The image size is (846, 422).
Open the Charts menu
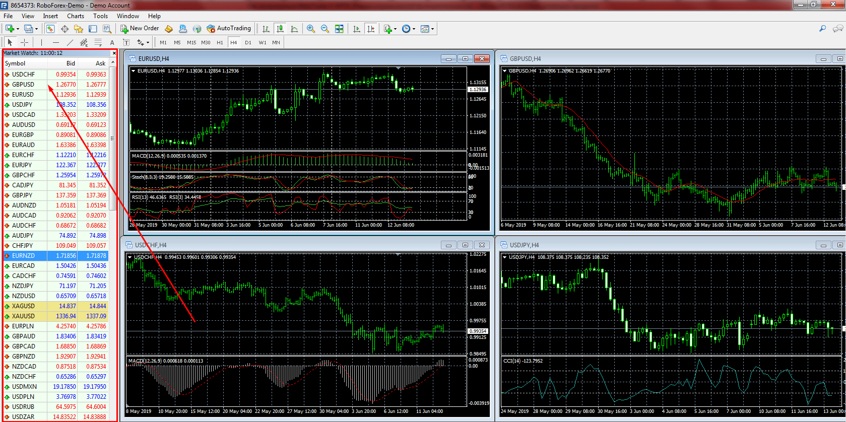click(x=76, y=16)
